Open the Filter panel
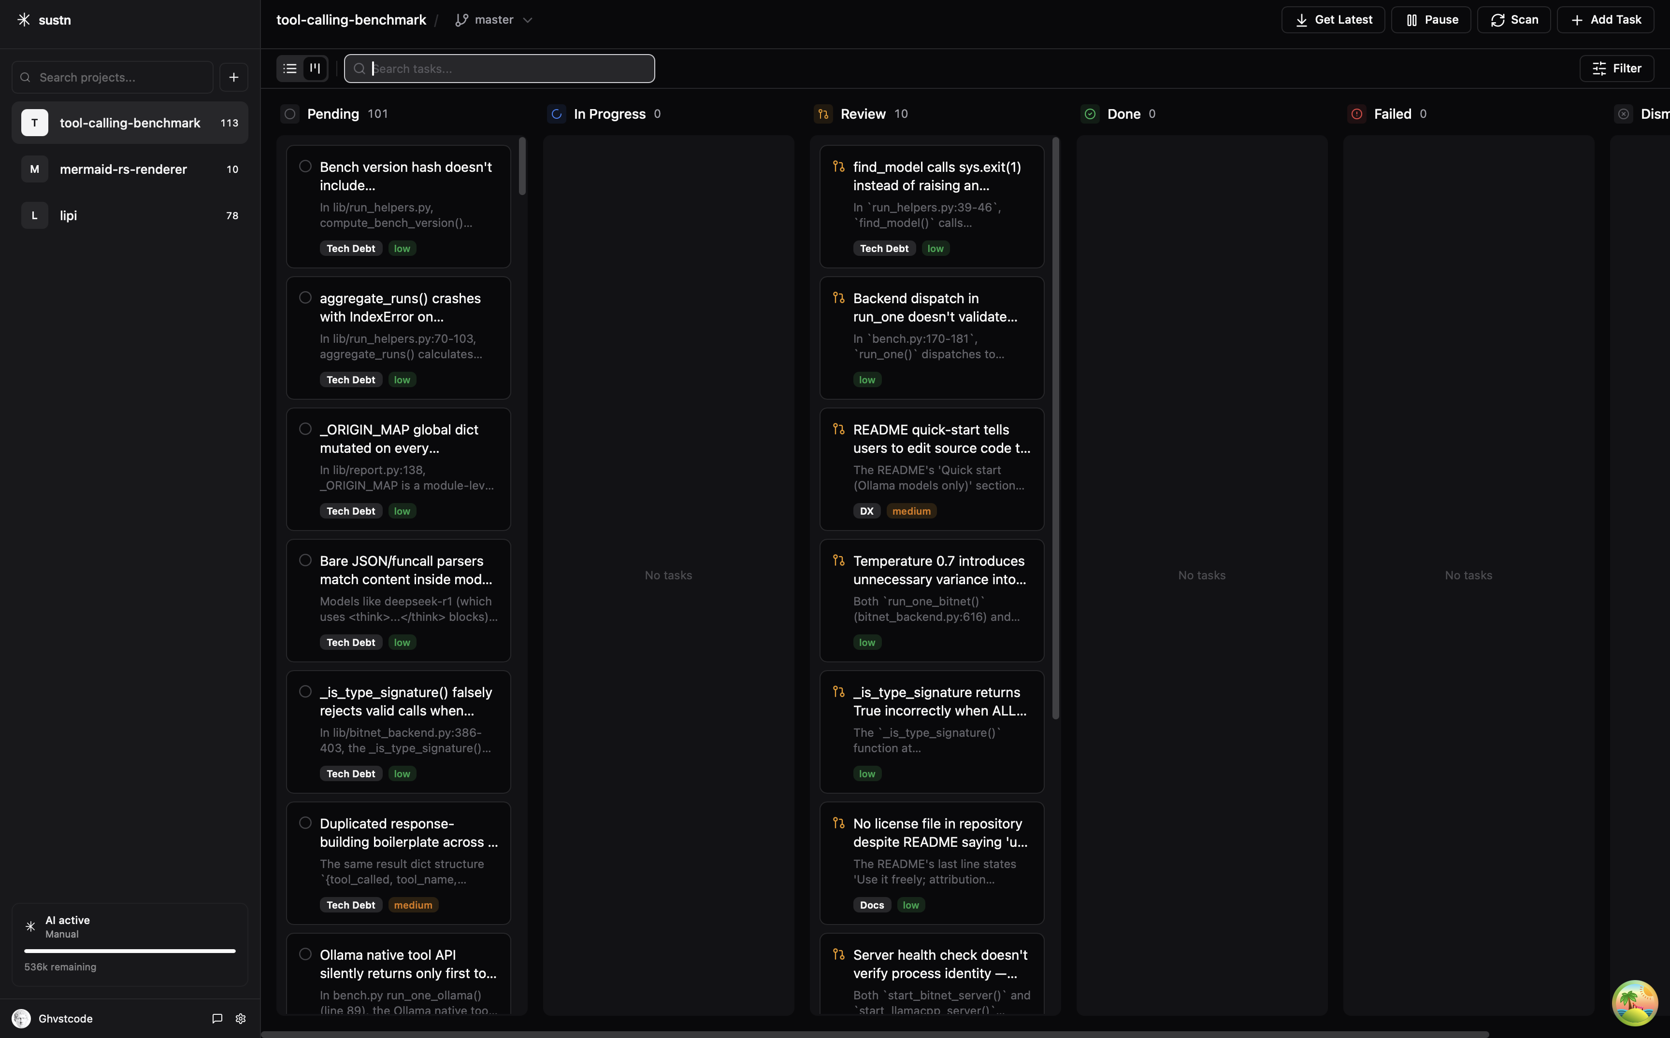The height and width of the screenshot is (1038, 1670). point(1618,68)
